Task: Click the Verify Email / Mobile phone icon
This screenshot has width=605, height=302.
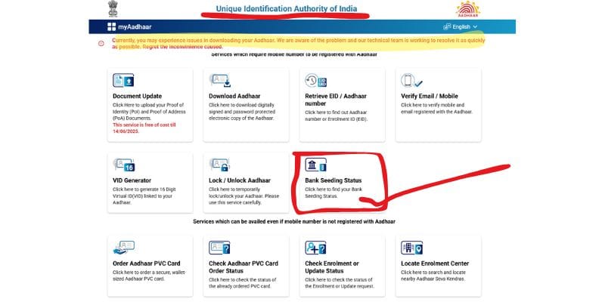Action: 411,81
